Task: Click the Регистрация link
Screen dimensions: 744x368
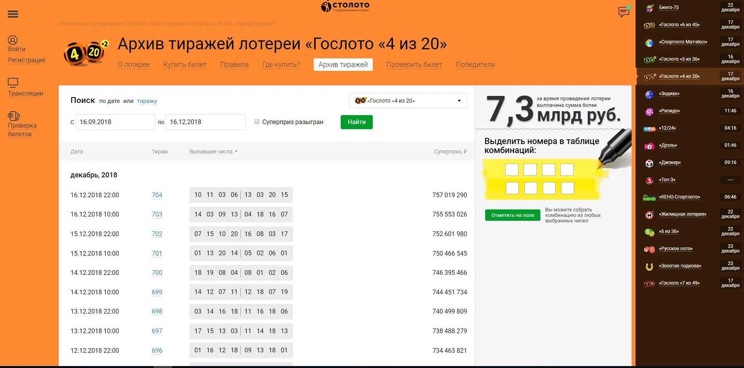Action: click(x=27, y=60)
